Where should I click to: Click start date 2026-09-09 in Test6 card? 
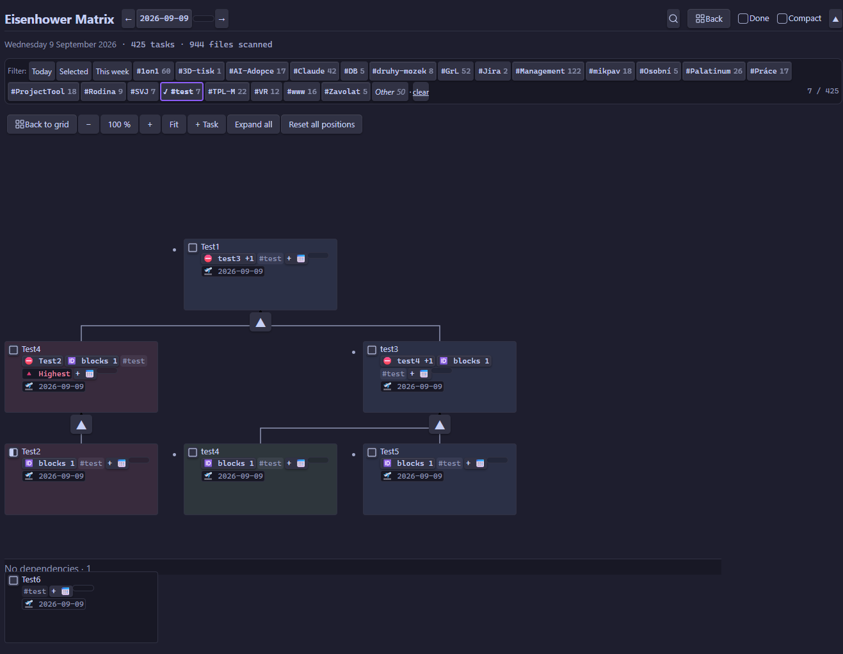[54, 604]
